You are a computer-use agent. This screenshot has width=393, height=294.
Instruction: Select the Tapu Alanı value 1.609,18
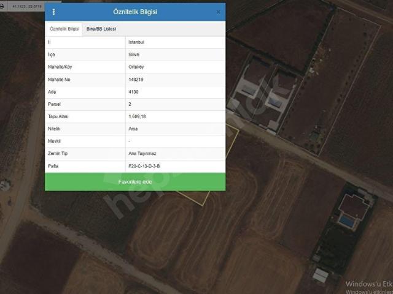pos(137,116)
